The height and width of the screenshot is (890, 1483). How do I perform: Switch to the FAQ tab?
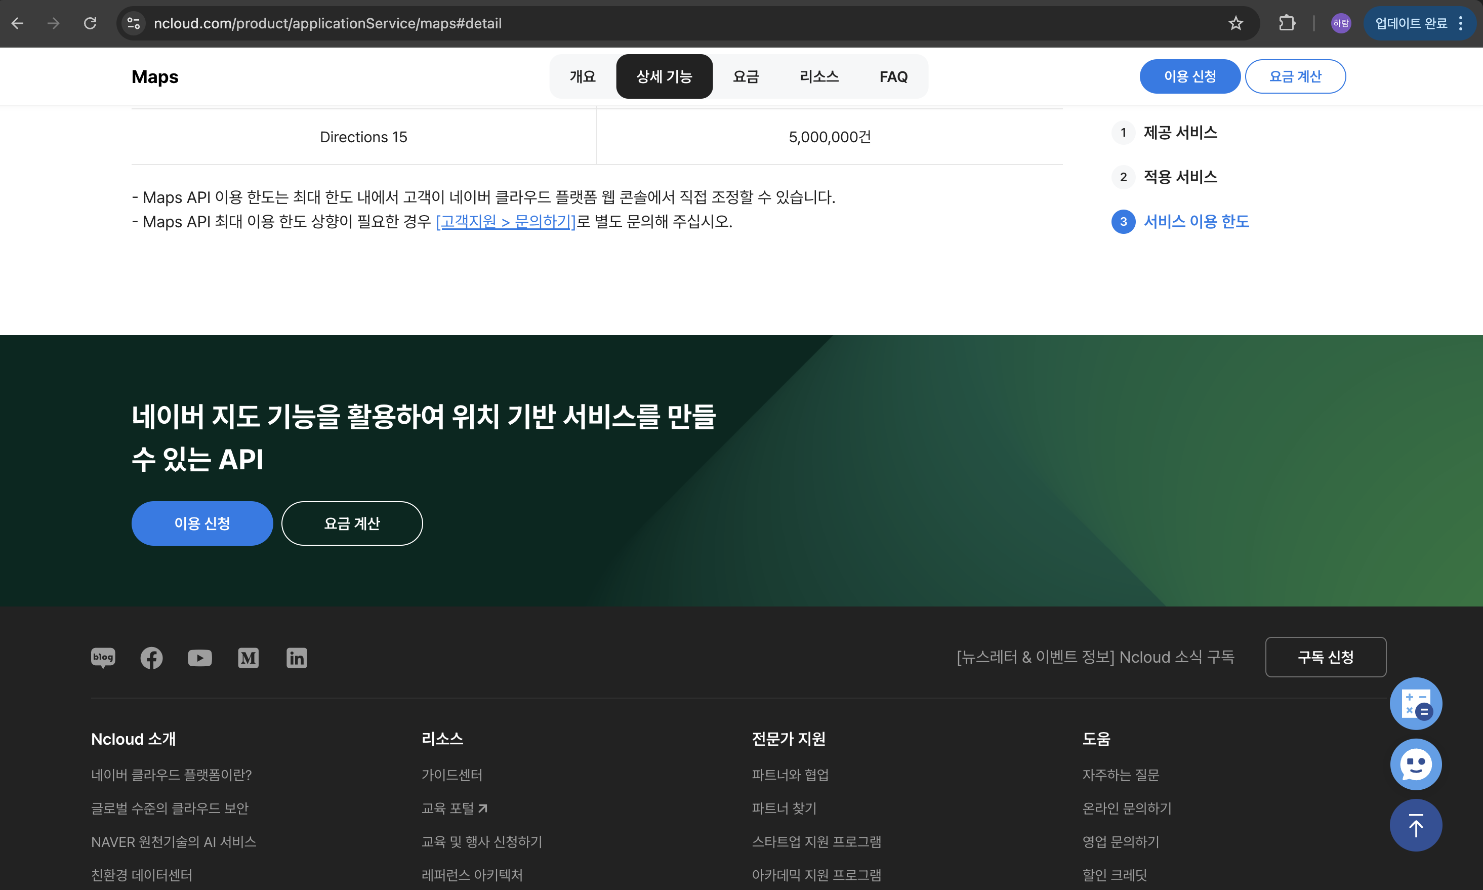[893, 77]
